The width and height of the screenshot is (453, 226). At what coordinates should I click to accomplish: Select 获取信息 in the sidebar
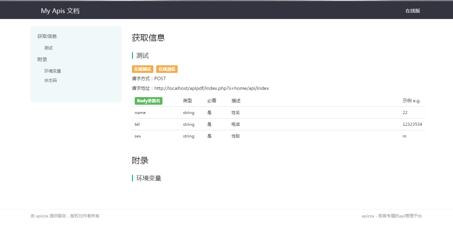(47, 36)
